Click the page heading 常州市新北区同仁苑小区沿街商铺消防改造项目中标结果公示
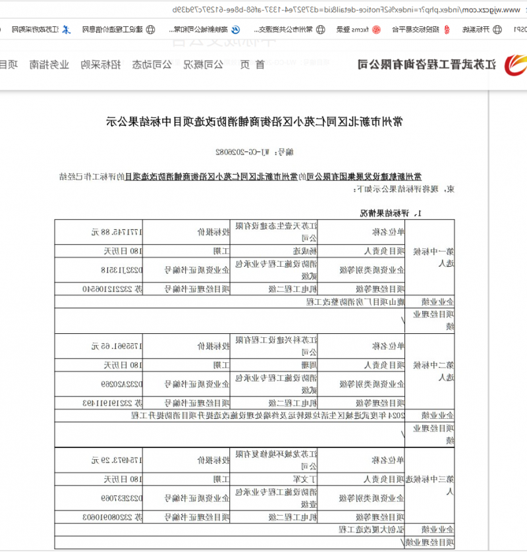This screenshot has width=527, height=552. (254, 122)
